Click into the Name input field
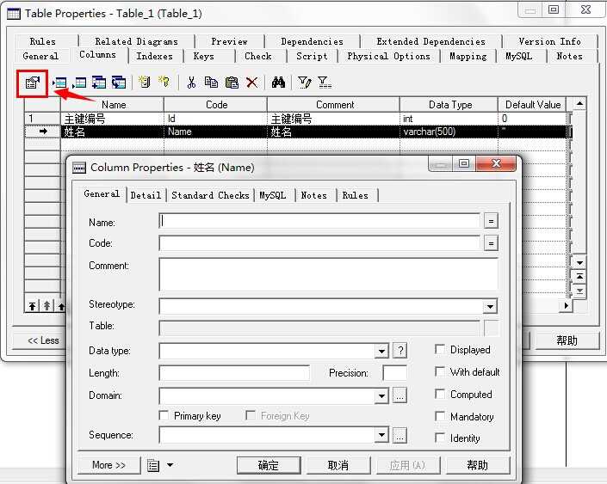 click(319, 222)
